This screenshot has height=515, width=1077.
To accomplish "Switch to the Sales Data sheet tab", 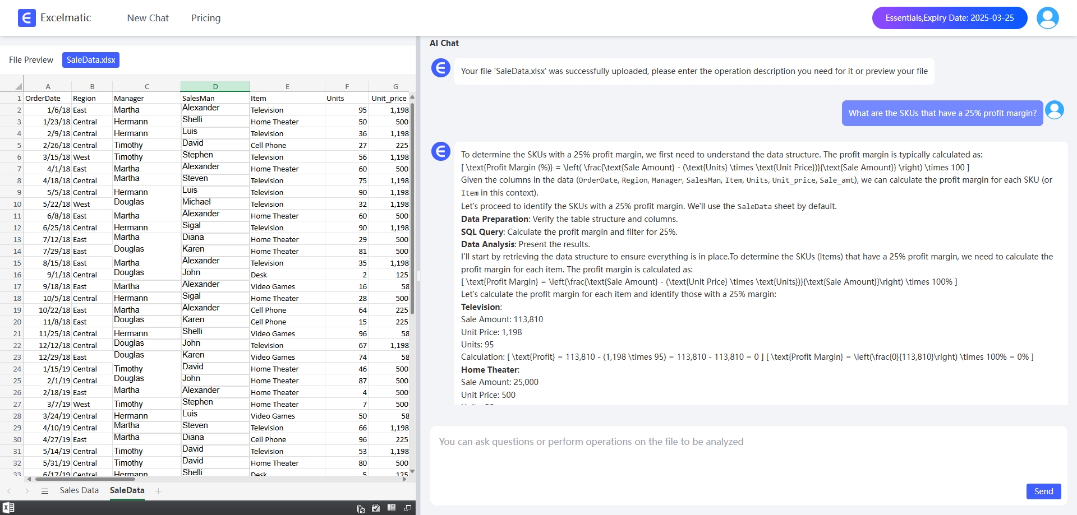I will pyautogui.click(x=79, y=490).
